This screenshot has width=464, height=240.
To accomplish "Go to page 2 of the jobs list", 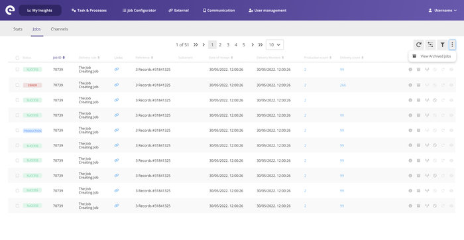I will 220,44.
